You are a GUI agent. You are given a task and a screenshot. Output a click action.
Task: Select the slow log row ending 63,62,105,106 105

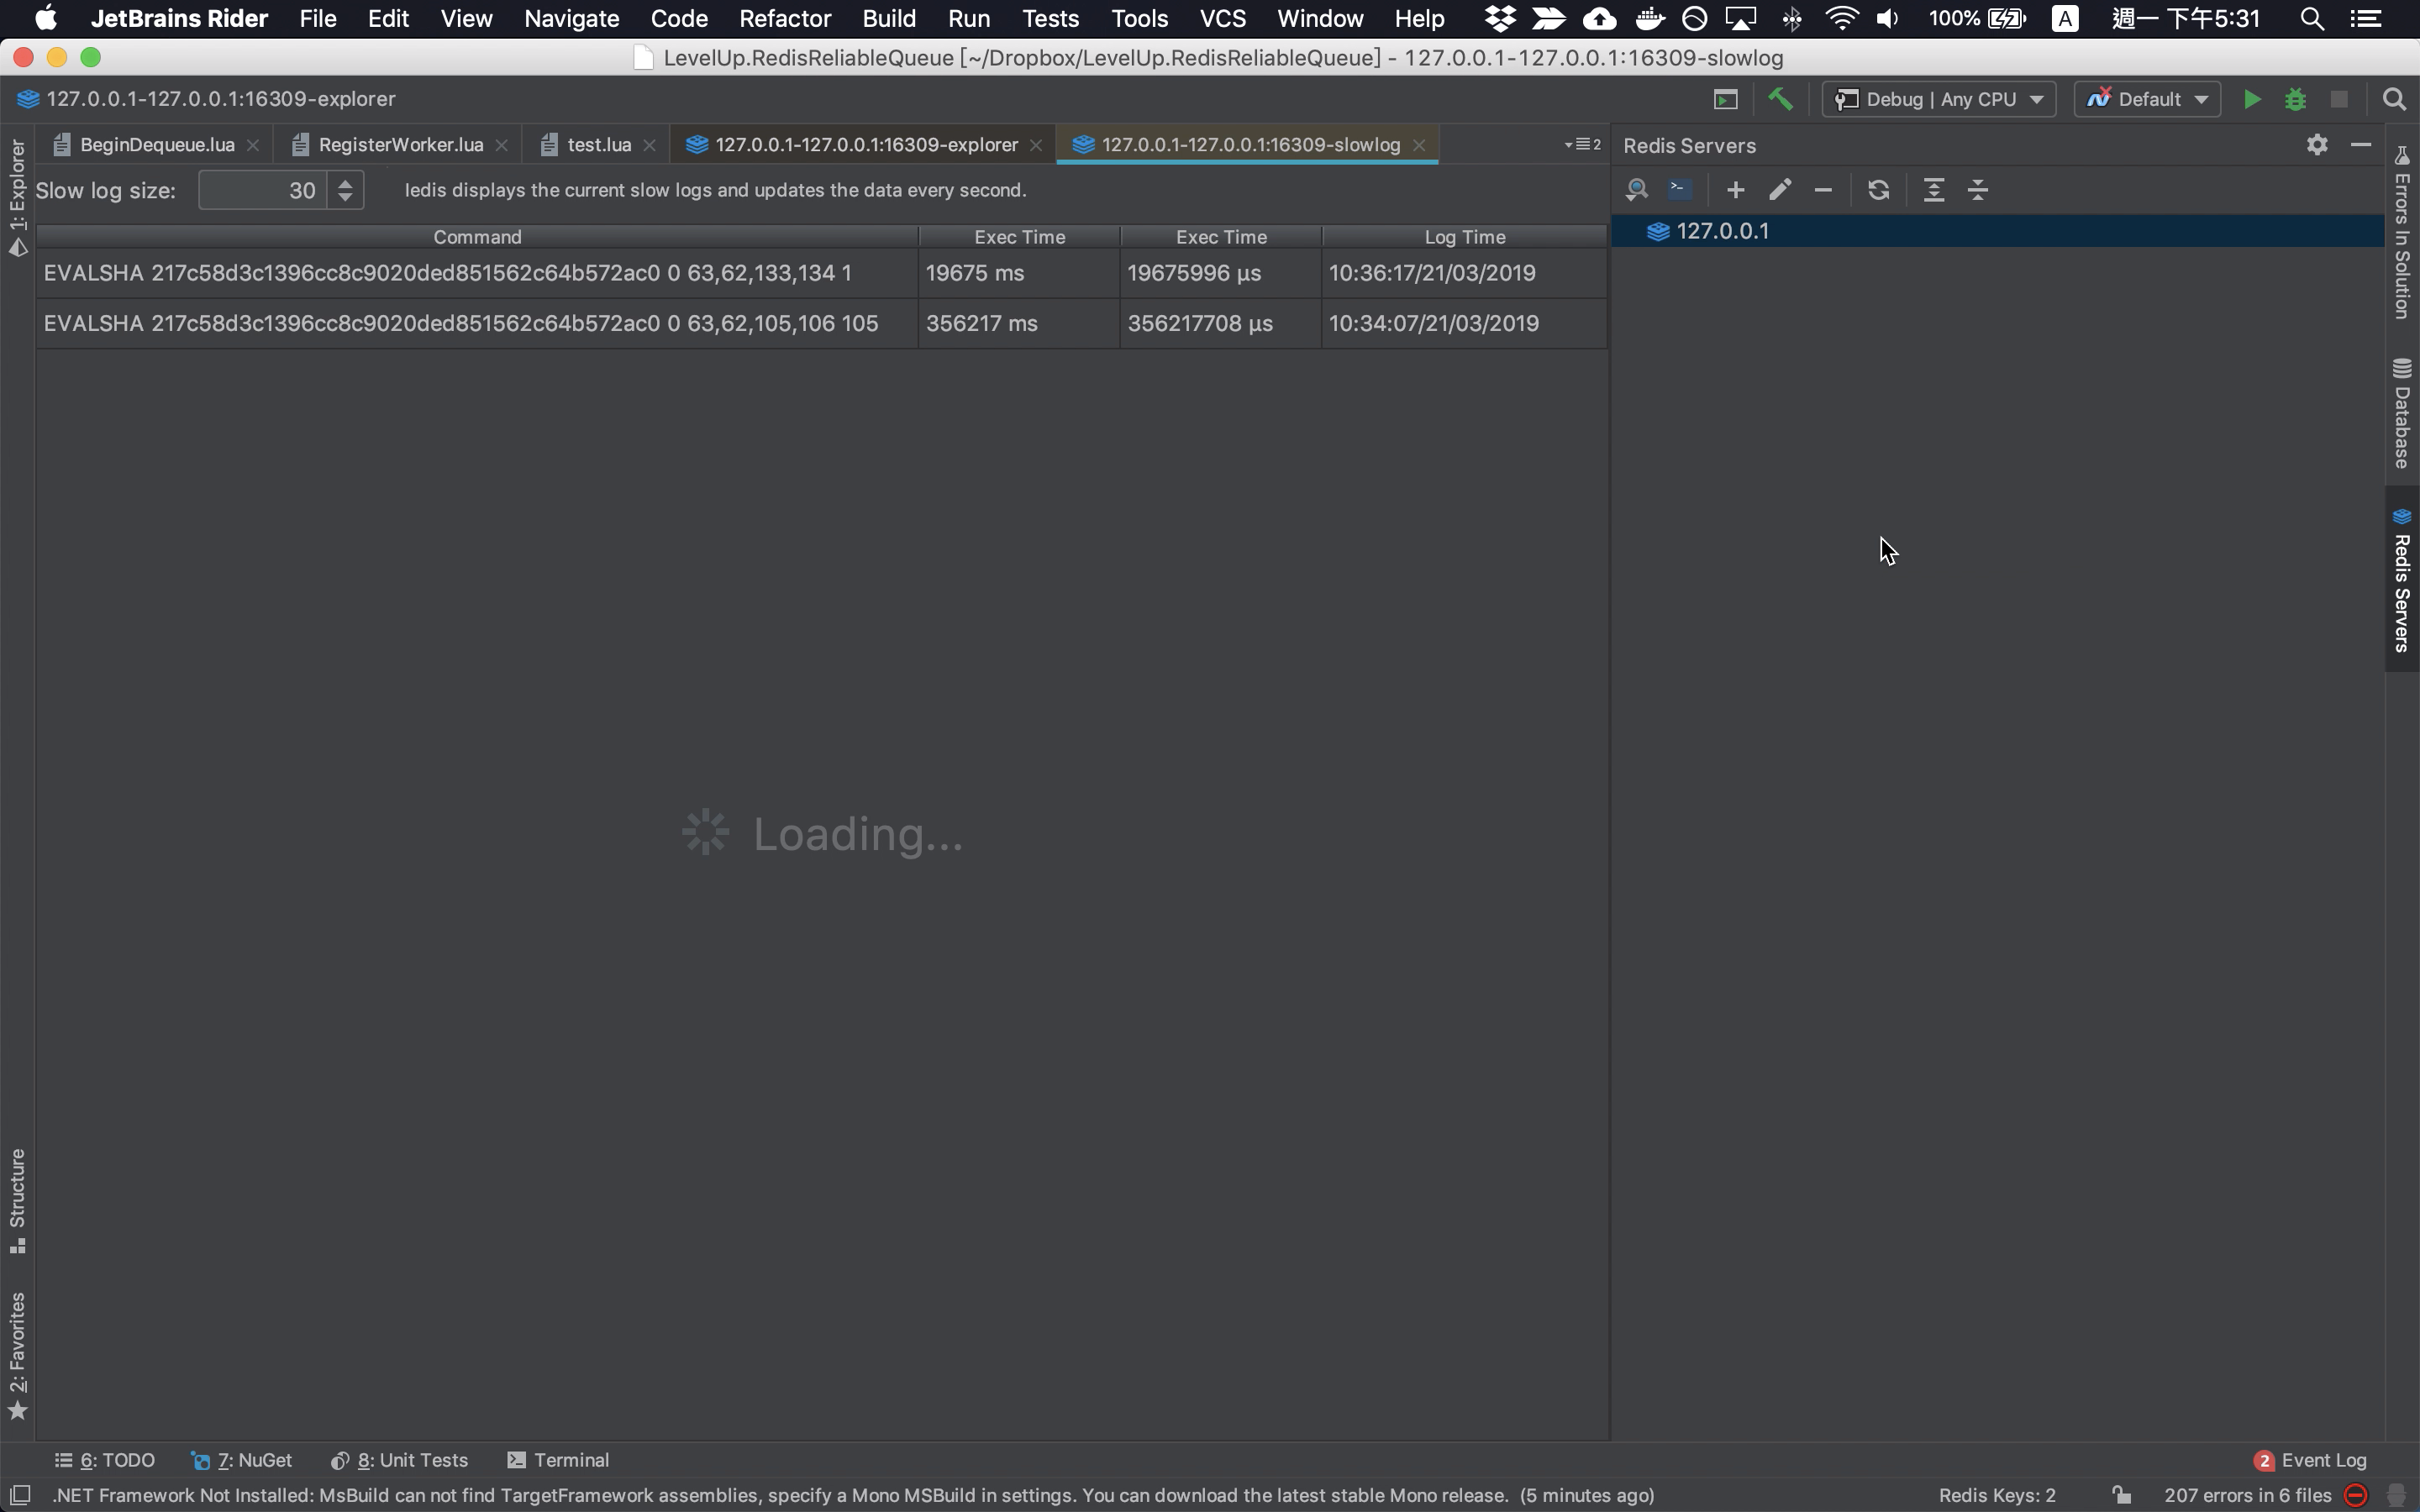[822, 323]
